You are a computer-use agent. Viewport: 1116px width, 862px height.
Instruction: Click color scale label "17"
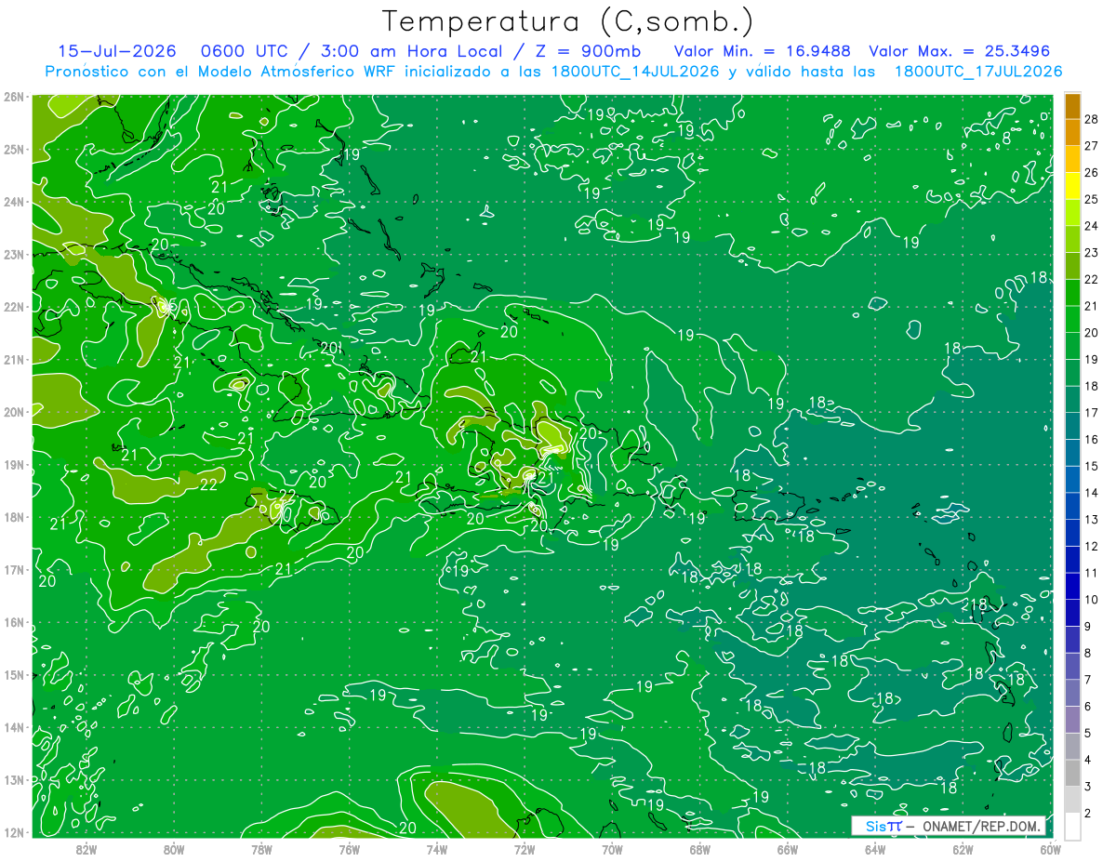(1092, 412)
